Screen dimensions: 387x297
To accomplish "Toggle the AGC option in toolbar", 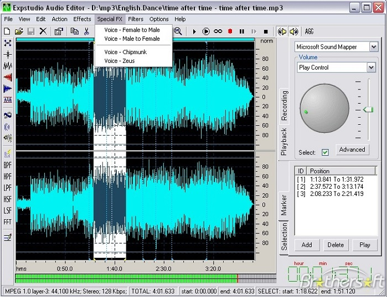I will pos(309,31).
